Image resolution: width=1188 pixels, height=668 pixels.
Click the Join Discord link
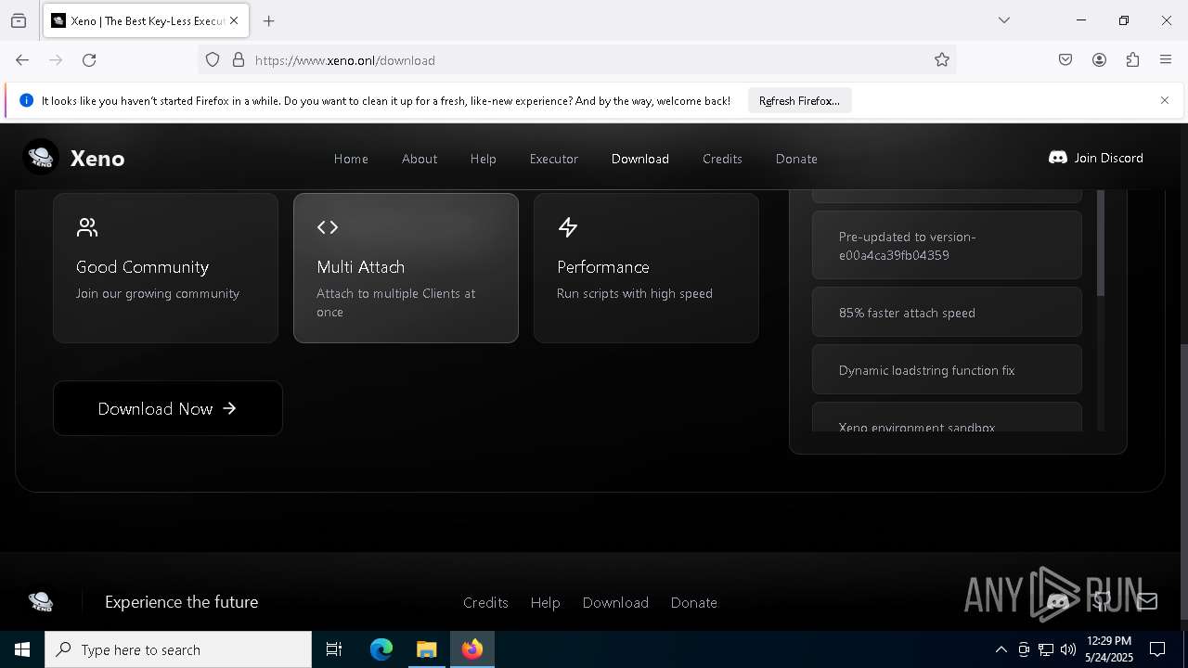coord(1096,158)
